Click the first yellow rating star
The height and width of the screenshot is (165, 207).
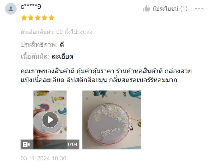click(x=24, y=18)
